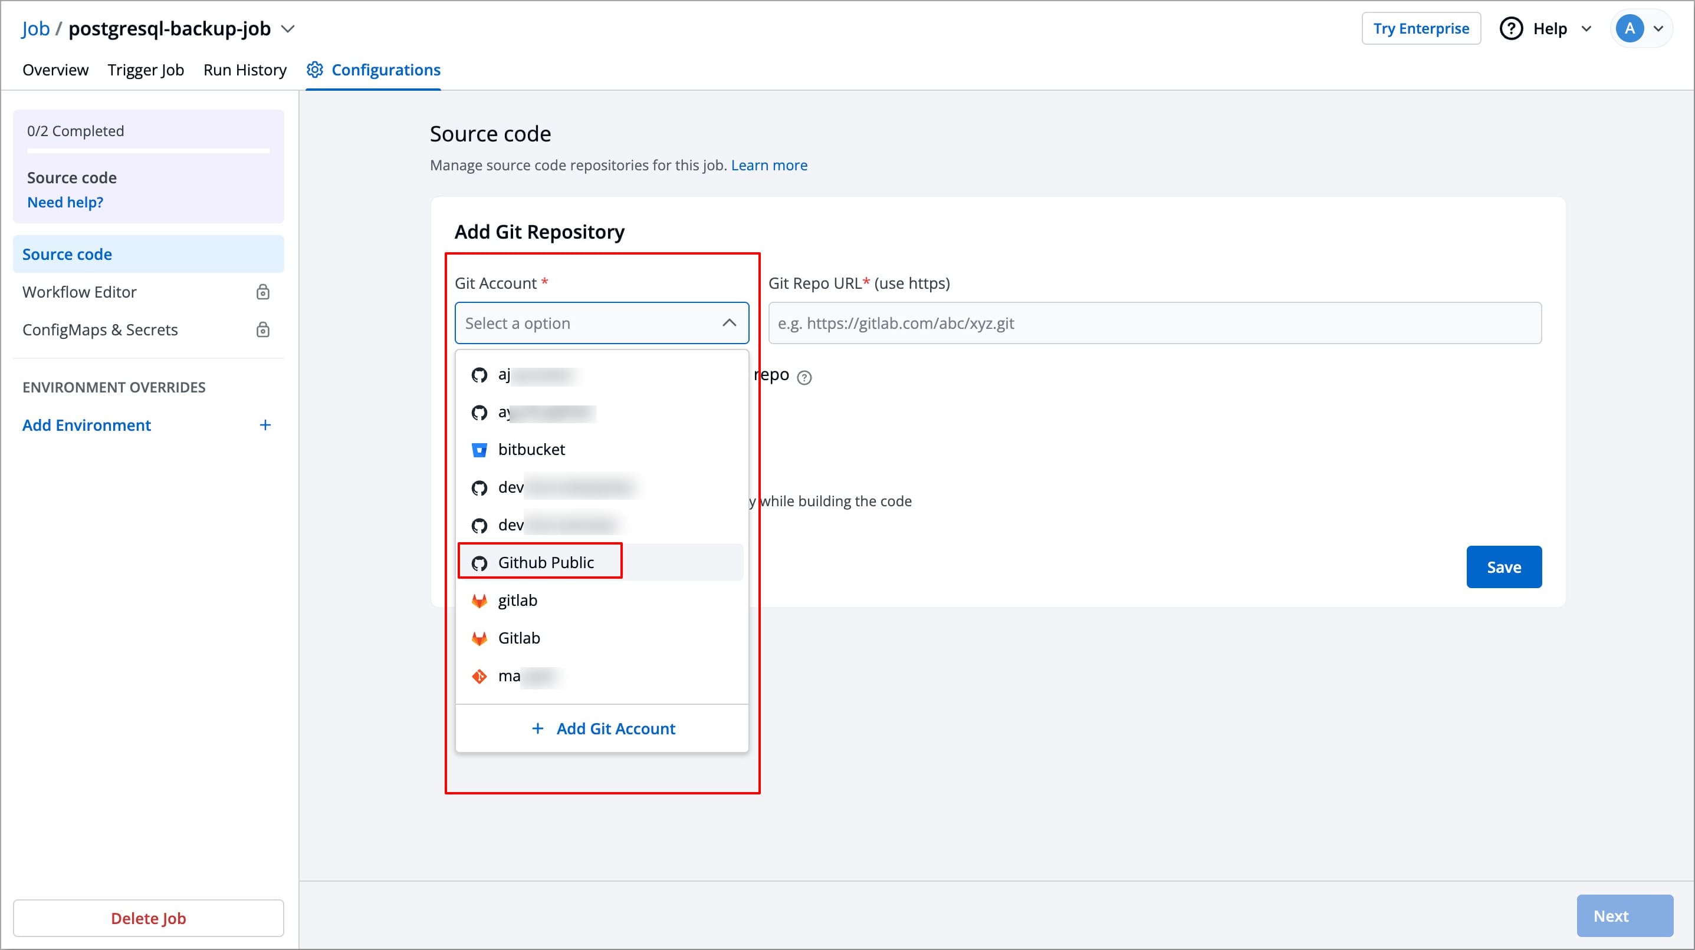Image resolution: width=1695 pixels, height=950 pixels.
Task: Click the plus icon beside Add Git Account
Action: (538, 728)
